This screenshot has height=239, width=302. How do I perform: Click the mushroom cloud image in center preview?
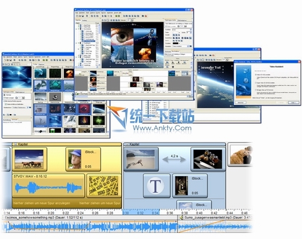(x=144, y=53)
